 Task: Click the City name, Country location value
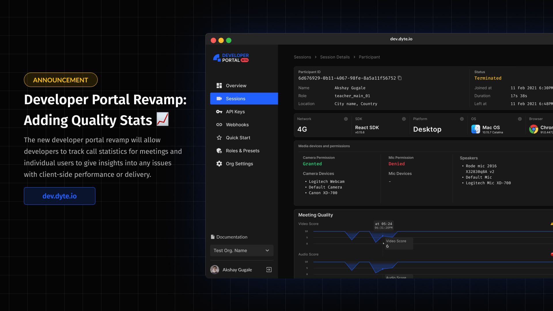click(x=356, y=104)
